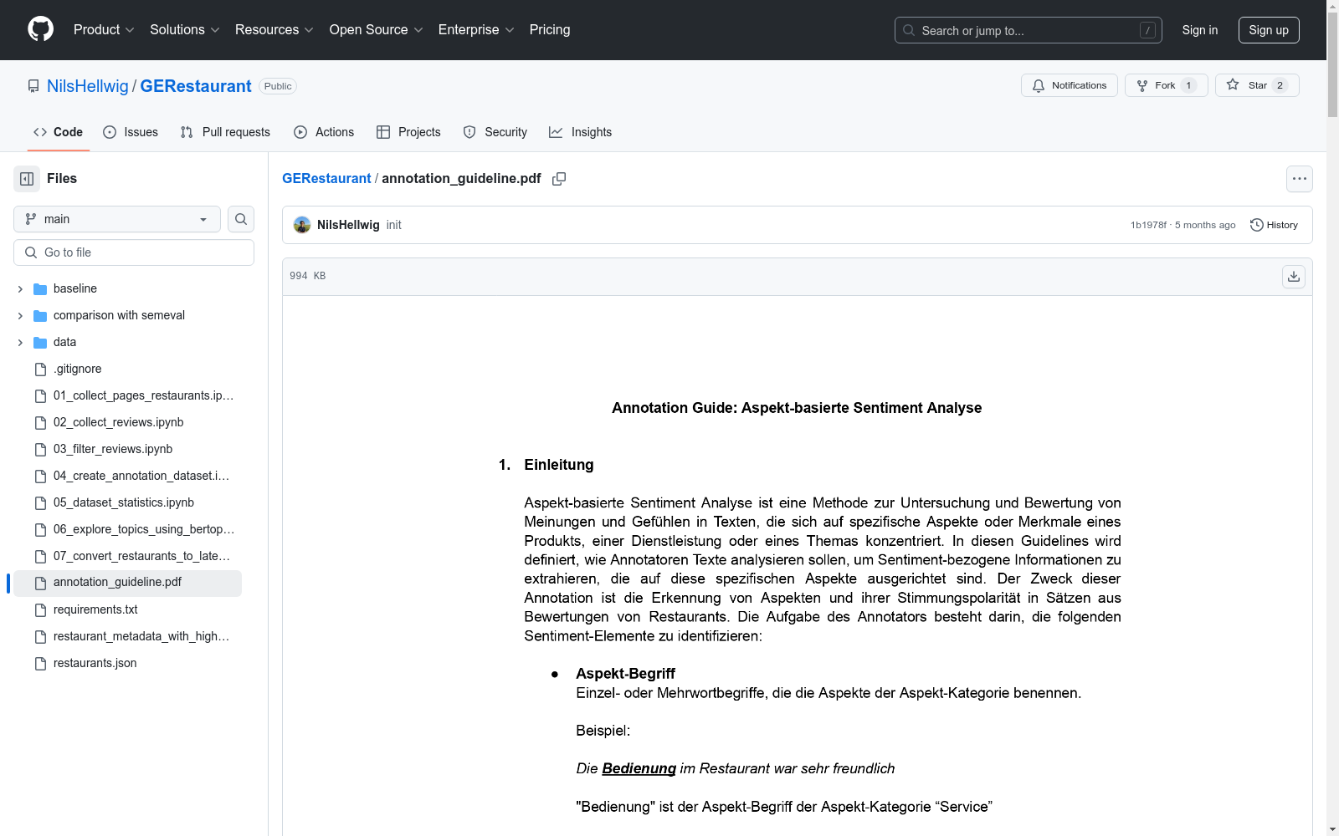
Task: Switch to the Security tab
Action: click(x=495, y=132)
